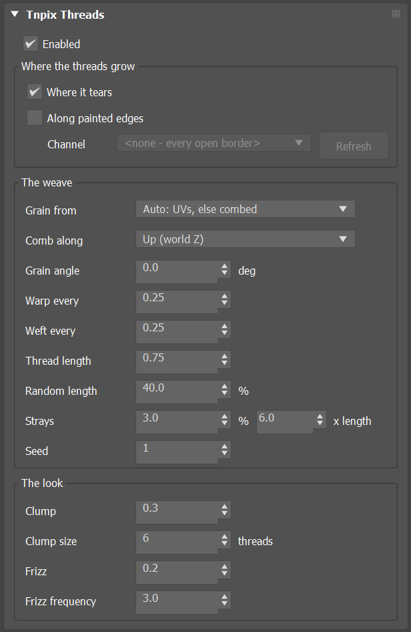The image size is (411, 632).
Task: Click the 'Grain from' label
Action: [x=51, y=210]
